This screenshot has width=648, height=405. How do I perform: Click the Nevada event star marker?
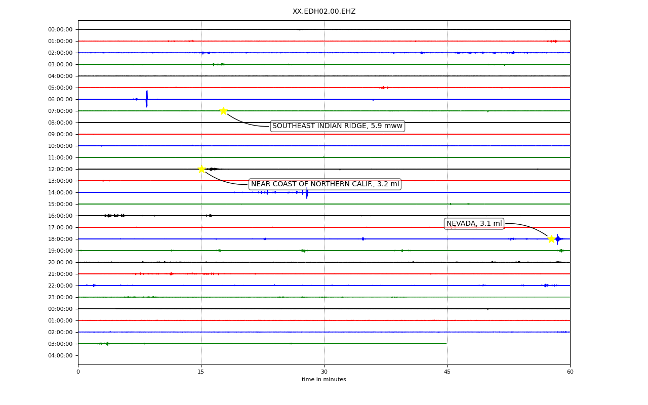point(551,239)
